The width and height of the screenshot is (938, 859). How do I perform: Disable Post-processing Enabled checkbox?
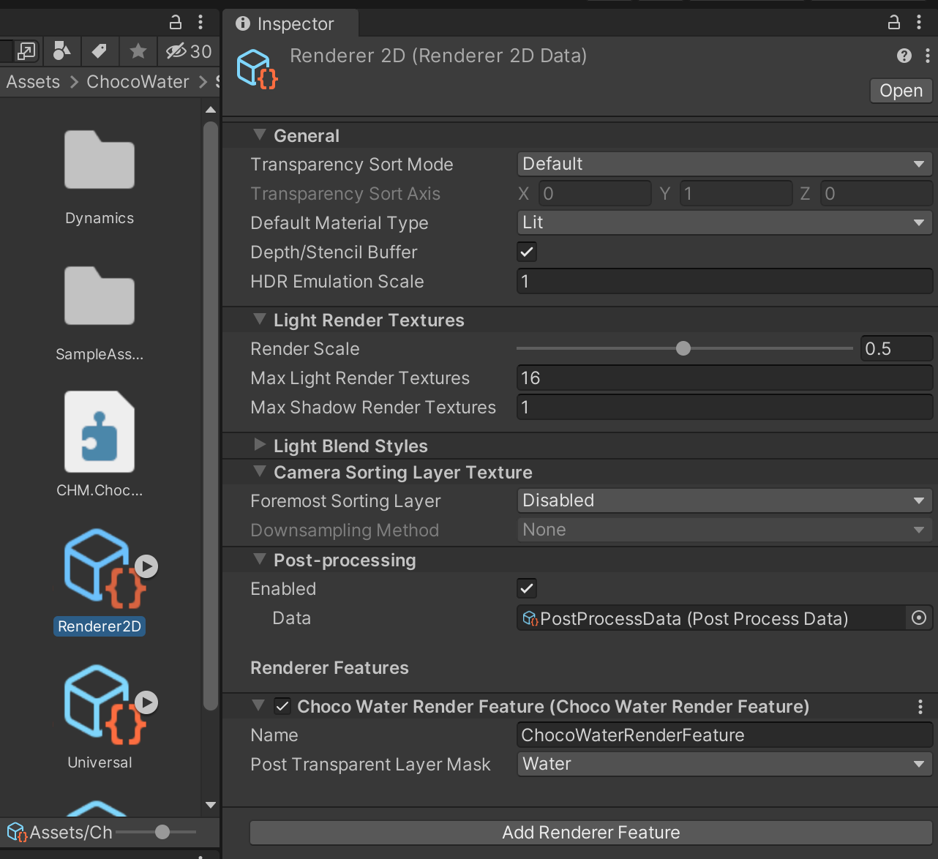tap(526, 588)
